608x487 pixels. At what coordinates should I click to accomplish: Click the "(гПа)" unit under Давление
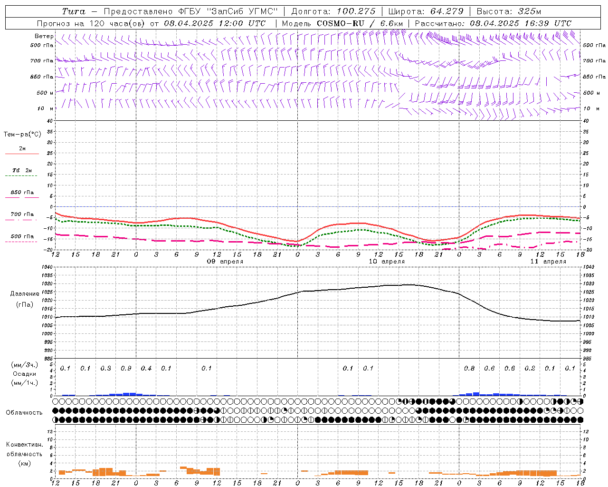[25, 304]
